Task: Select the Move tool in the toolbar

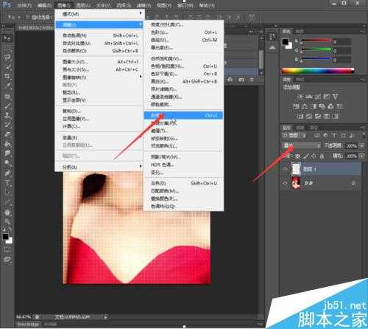Action: point(7,38)
